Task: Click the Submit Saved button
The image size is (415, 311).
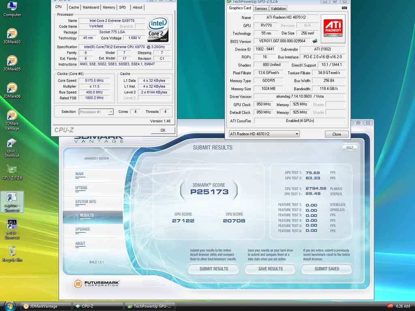Action: pos(327,269)
